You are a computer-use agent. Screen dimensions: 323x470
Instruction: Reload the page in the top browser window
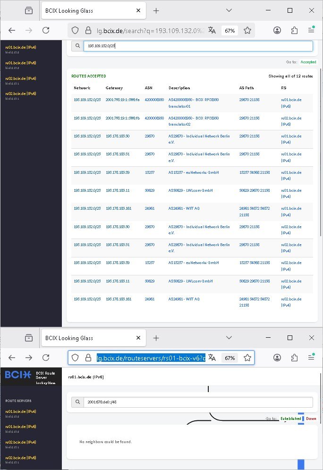click(x=46, y=30)
